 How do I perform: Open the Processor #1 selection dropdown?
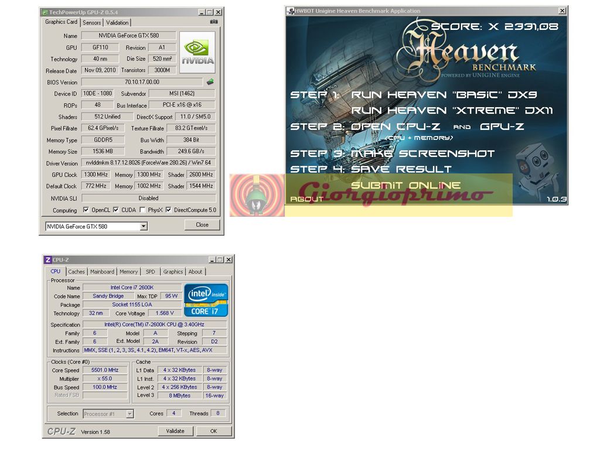click(x=129, y=414)
